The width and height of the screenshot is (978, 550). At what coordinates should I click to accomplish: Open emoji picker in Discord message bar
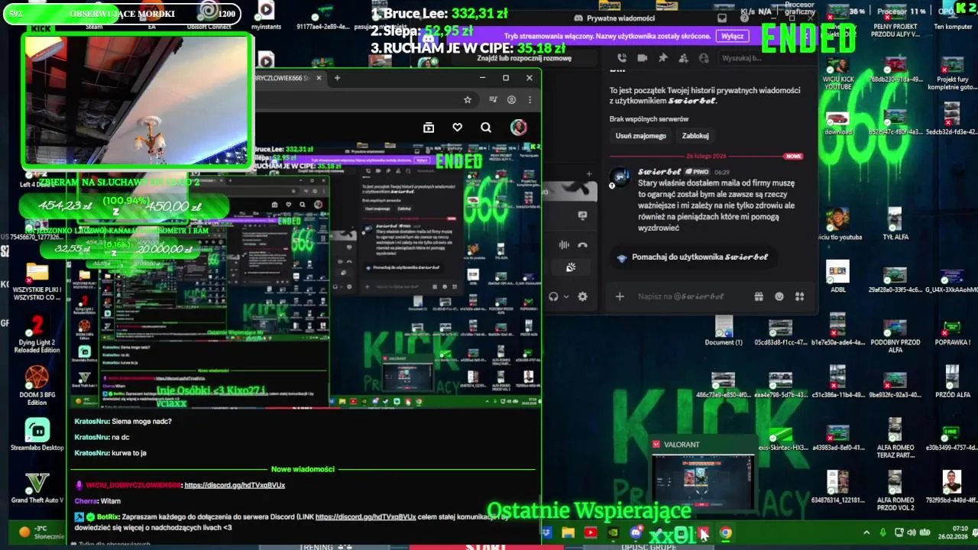(779, 296)
